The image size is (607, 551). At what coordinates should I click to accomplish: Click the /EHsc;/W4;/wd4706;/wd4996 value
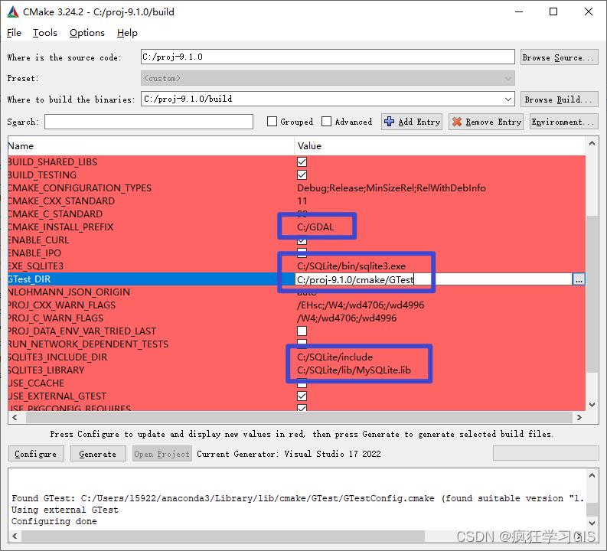(x=361, y=305)
